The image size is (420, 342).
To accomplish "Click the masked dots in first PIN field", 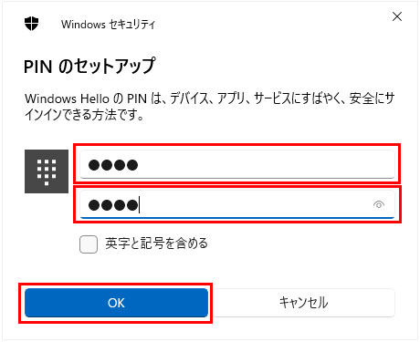I will tap(113, 165).
